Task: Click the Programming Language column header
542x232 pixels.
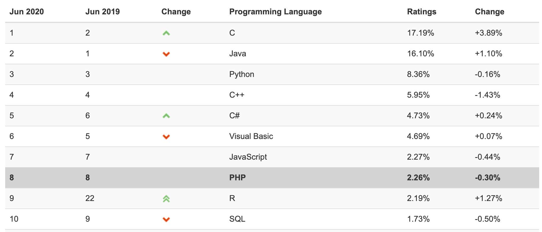Action: click(275, 12)
